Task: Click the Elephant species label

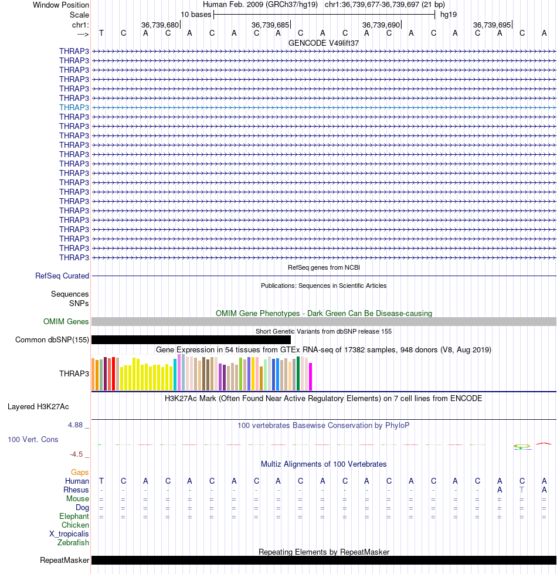Action: point(74,516)
